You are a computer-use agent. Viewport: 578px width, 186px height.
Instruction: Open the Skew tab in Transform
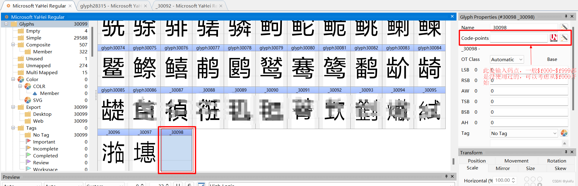pos(560,168)
